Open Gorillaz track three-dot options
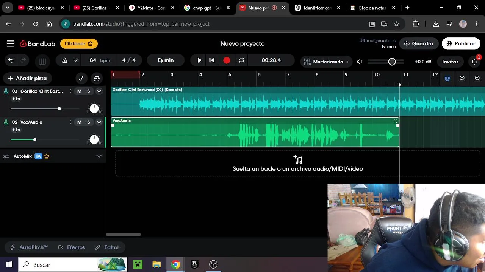The image size is (485, 272). pos(70,91)
